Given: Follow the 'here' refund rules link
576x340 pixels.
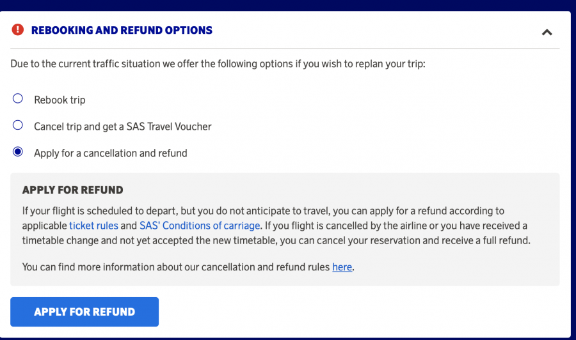Looking at the screenshot, I should tap(342, 267).
